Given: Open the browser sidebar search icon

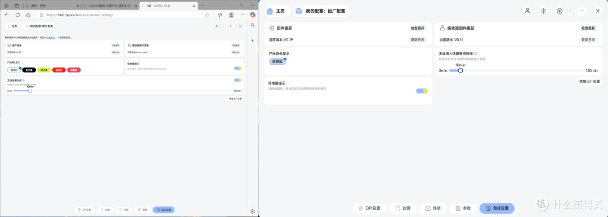Looking at the screenshot, I should 252,25.
